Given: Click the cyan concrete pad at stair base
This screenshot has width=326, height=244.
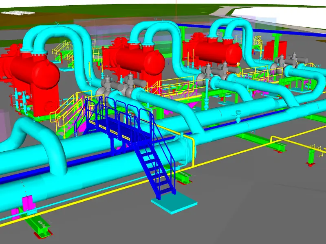Looking at the screenshot, I should click(x=174, y=202).
